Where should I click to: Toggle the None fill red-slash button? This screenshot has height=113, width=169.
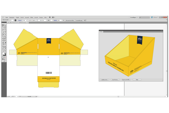coord(5,57)
